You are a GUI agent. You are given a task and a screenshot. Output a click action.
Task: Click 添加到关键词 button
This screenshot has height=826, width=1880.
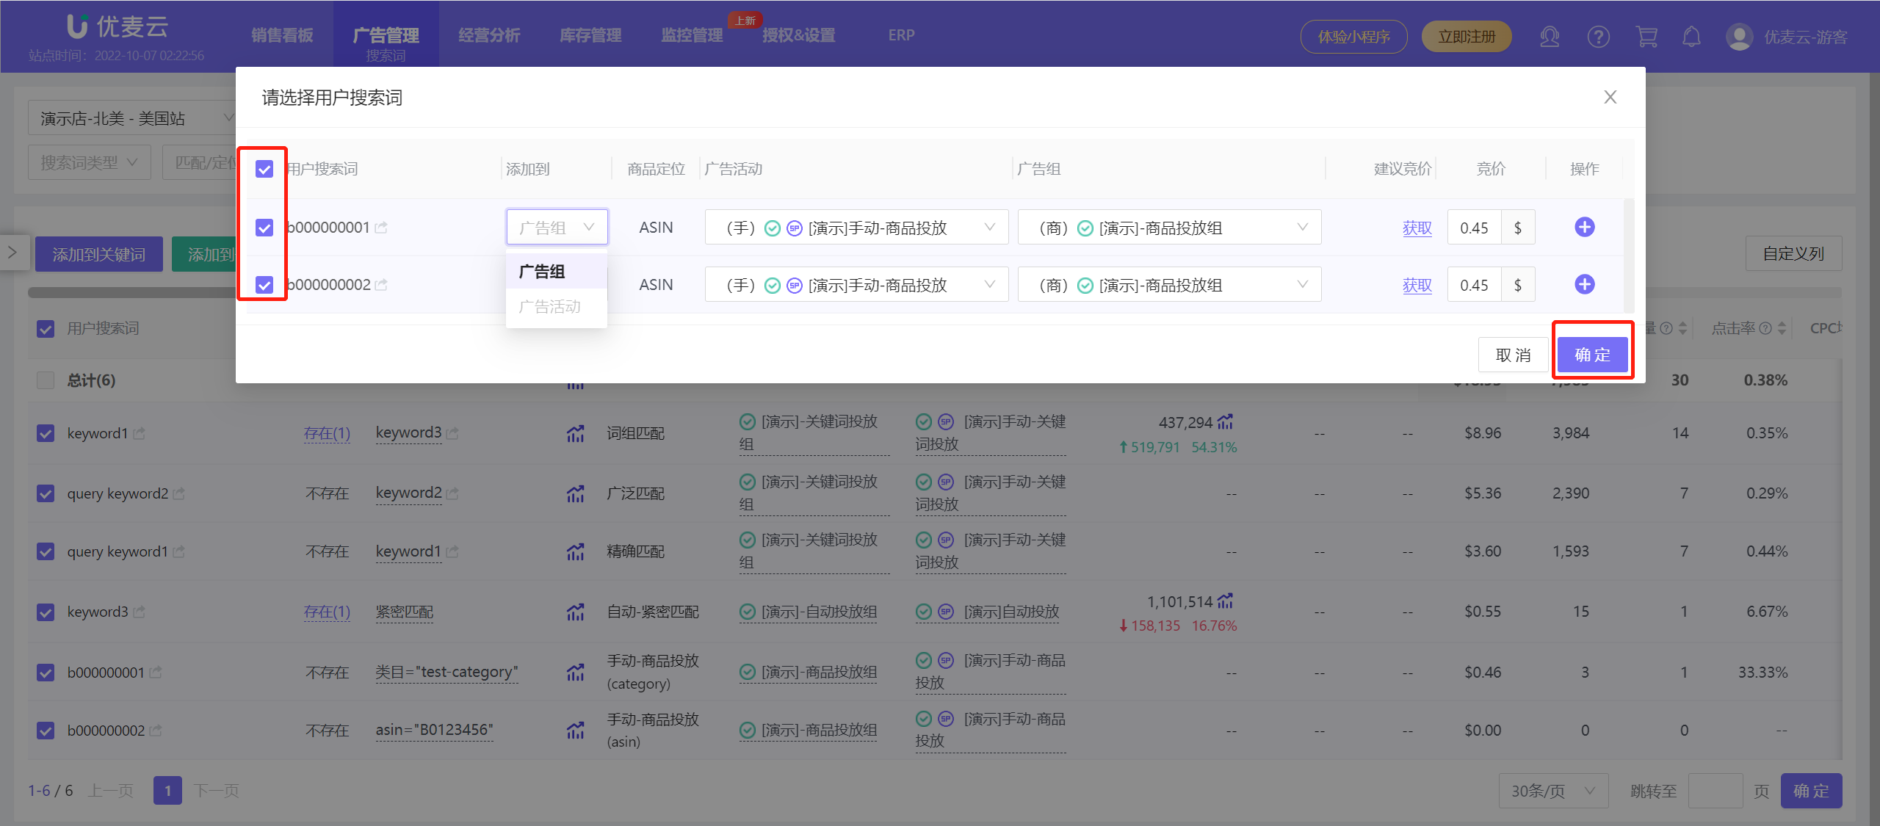99,254
